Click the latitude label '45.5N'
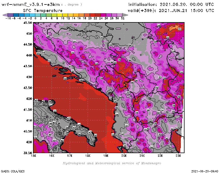224x173 pixels. coord(28,23)
